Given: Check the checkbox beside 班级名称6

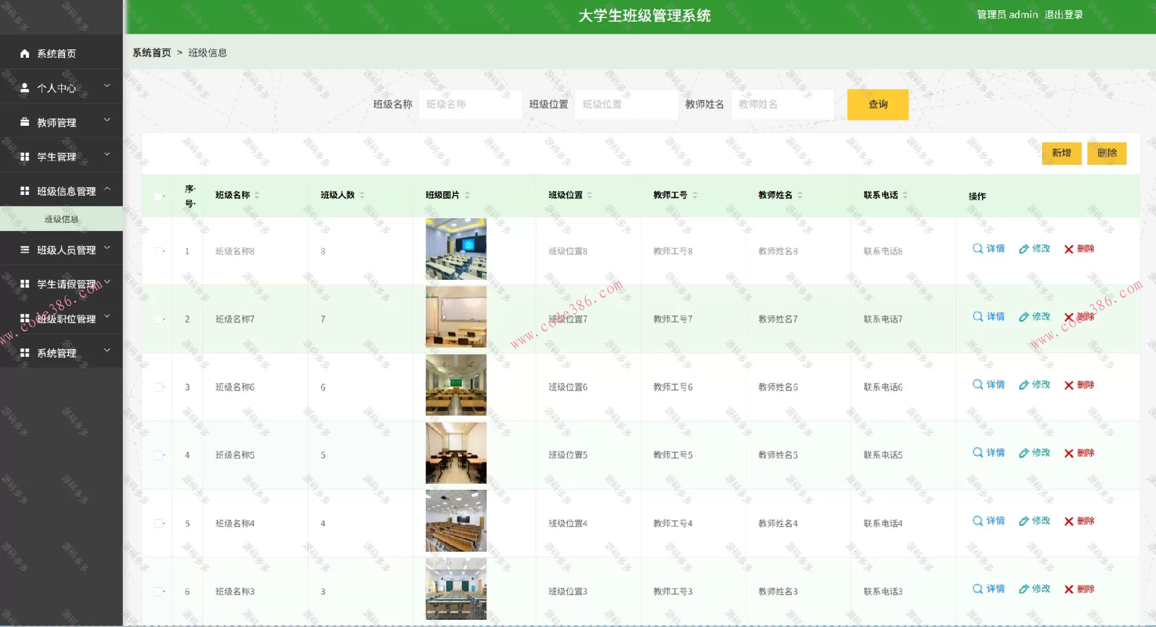Looking at the screenshot, I should coord(158,386).
